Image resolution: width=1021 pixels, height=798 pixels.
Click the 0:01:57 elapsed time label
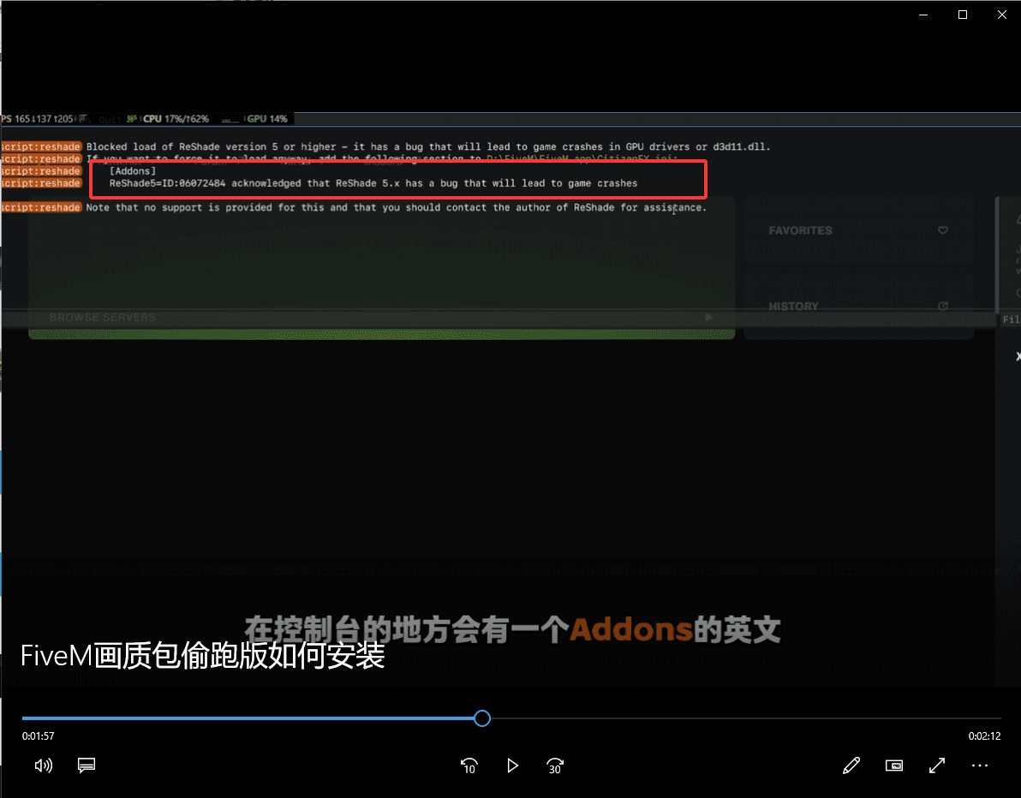pos(39,736)
